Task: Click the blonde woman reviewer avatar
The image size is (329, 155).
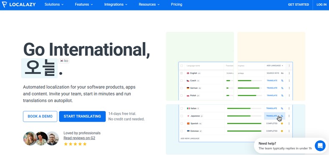Action: tap(30, 138)
